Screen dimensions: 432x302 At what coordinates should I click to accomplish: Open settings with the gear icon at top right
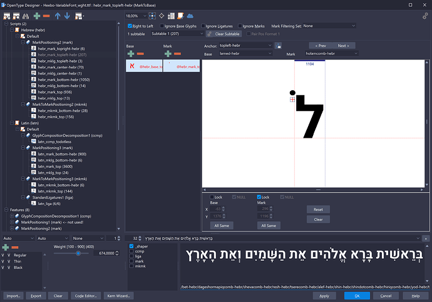coord(424,16)
